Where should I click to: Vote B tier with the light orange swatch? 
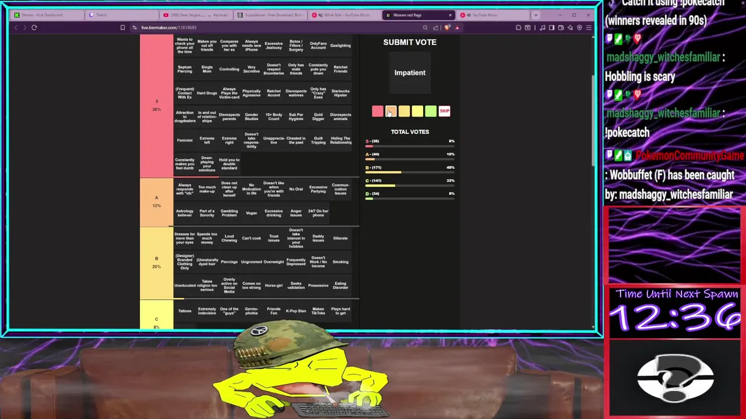(404, 111)
